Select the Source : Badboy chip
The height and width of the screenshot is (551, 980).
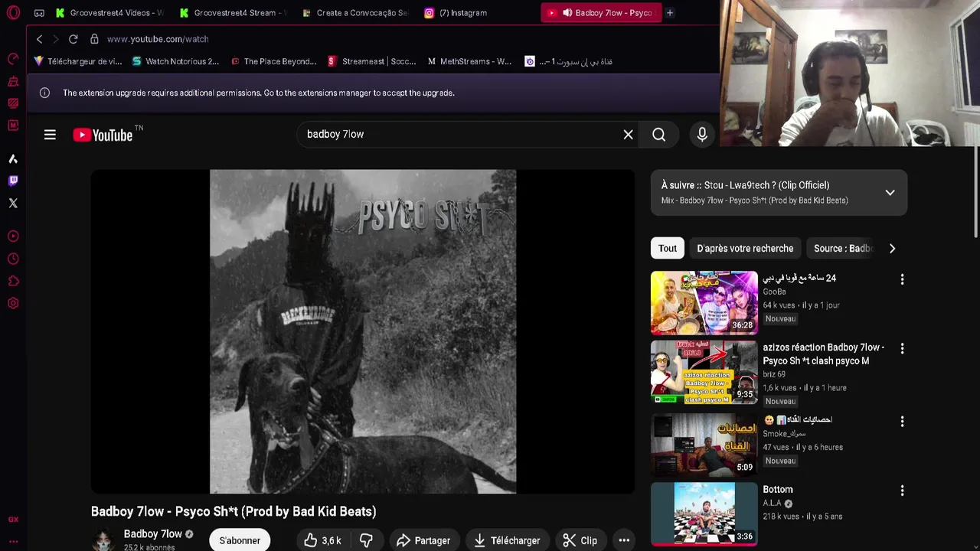pos(841,249)
